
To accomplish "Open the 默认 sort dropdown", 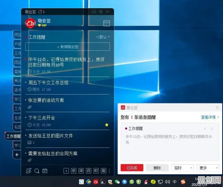I will pos(103,37).
